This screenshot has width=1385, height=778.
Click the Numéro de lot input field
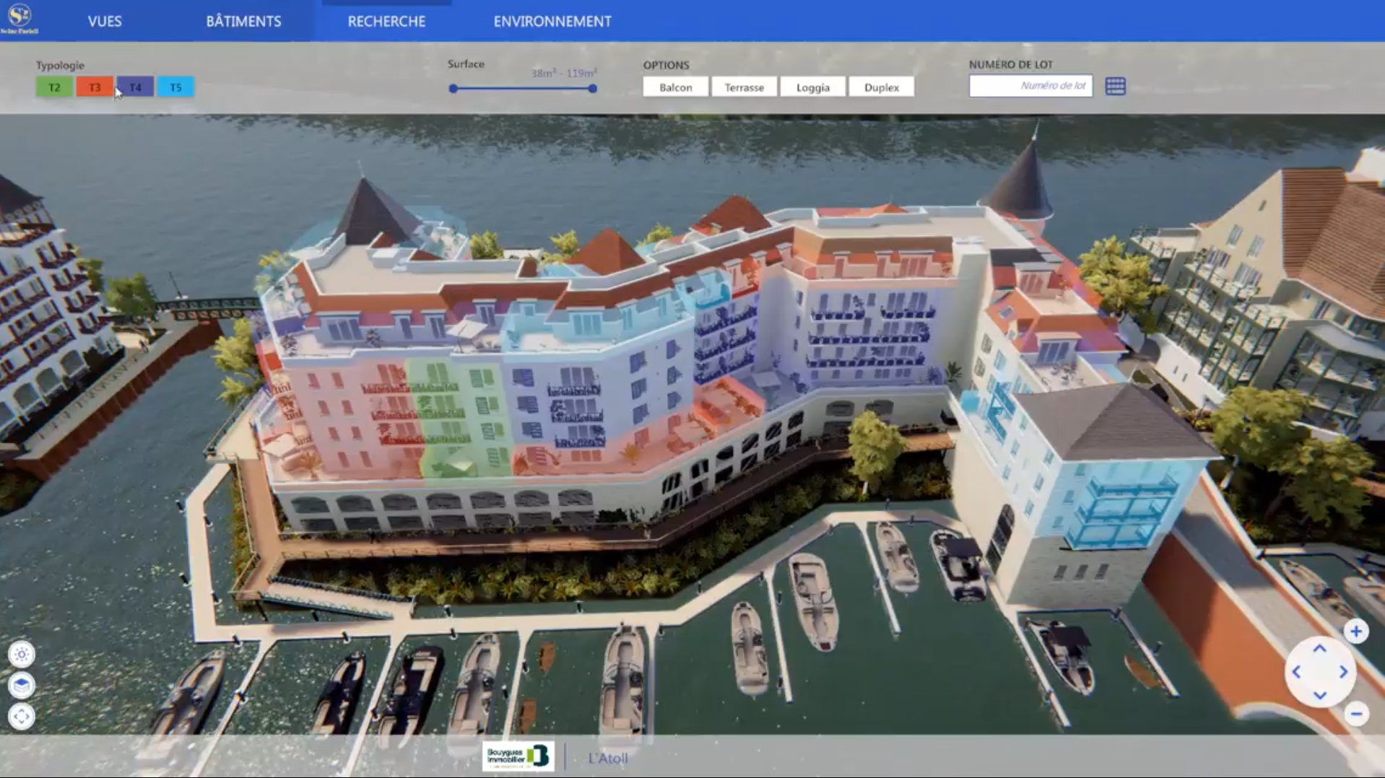[x=1030, y=86]
